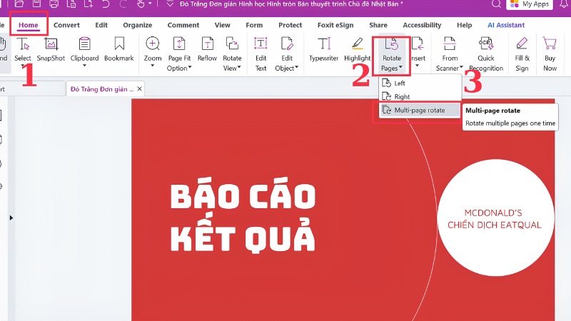Switch to the Organize tab
Viewport: 571px width, 321px height.
click(x=137, y=25)
